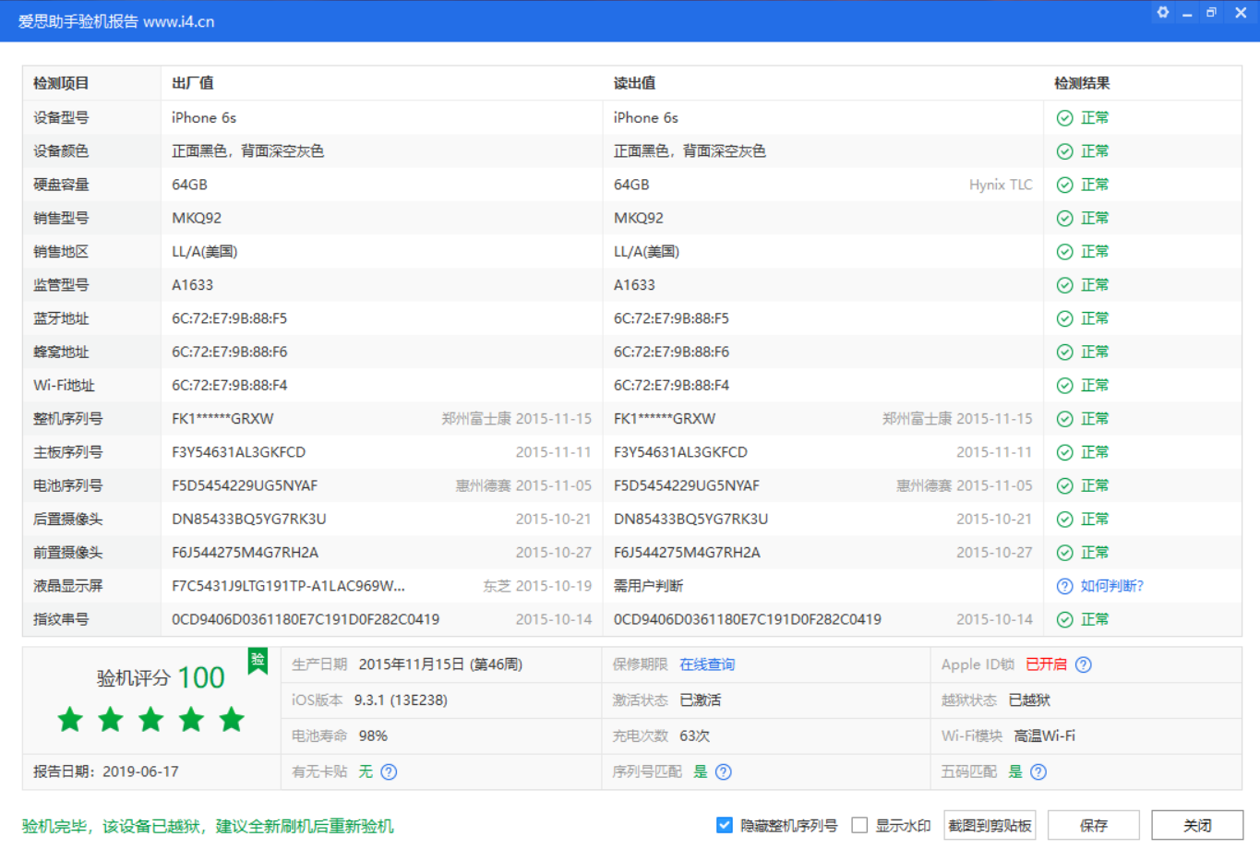Save the report with the 保存 button
Screen dimensions: 1260x861
(1094, 825)
